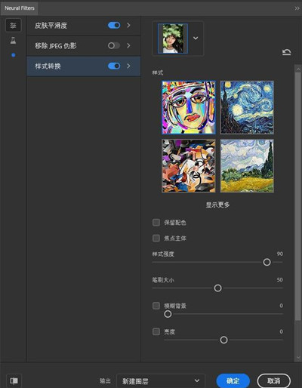Adjust the 亮度 slider handle
The image size is (302, 388).
[223, 340]
